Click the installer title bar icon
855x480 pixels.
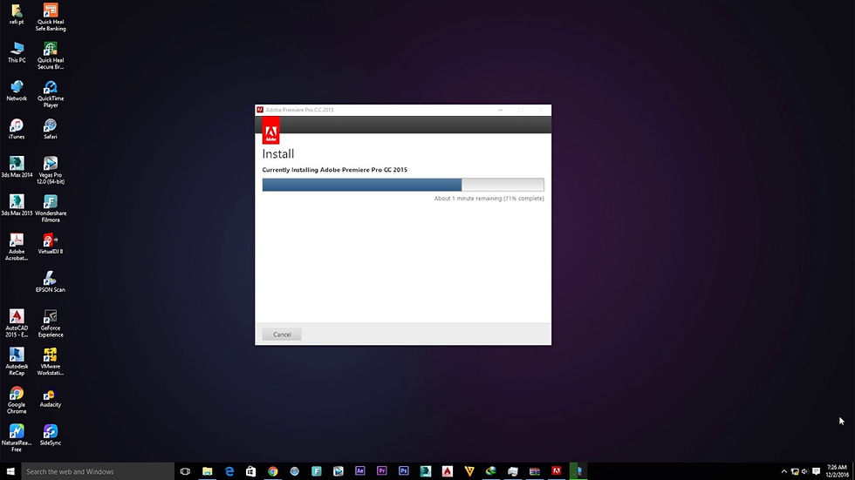[260, 110]
